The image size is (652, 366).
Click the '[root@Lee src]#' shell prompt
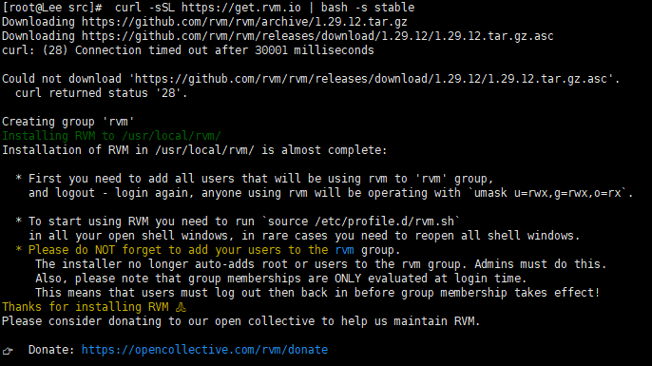click(x=51, y=8)
